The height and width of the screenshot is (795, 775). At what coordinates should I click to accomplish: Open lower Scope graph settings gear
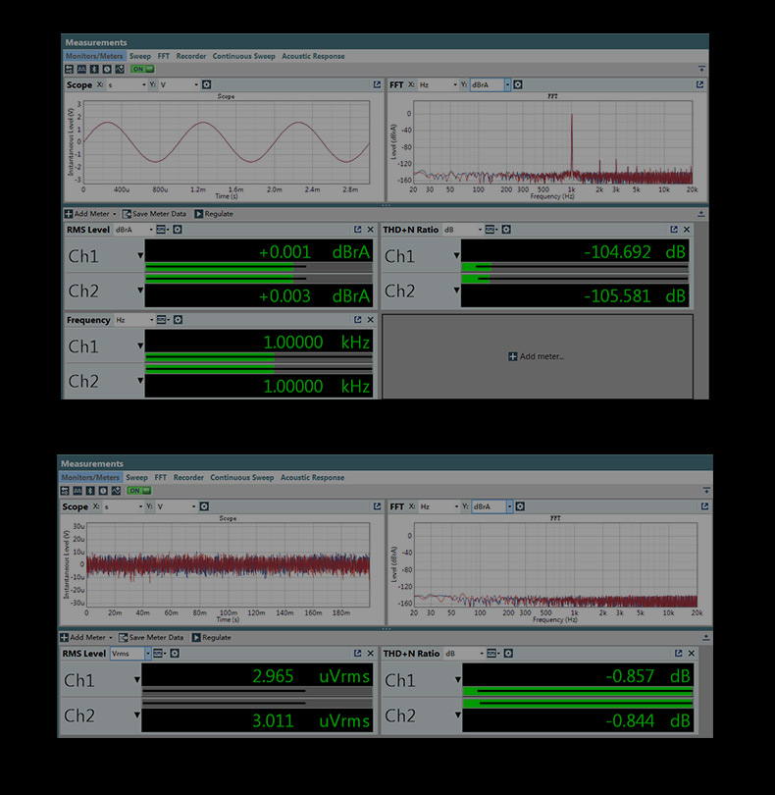click(x=204, y=506)
